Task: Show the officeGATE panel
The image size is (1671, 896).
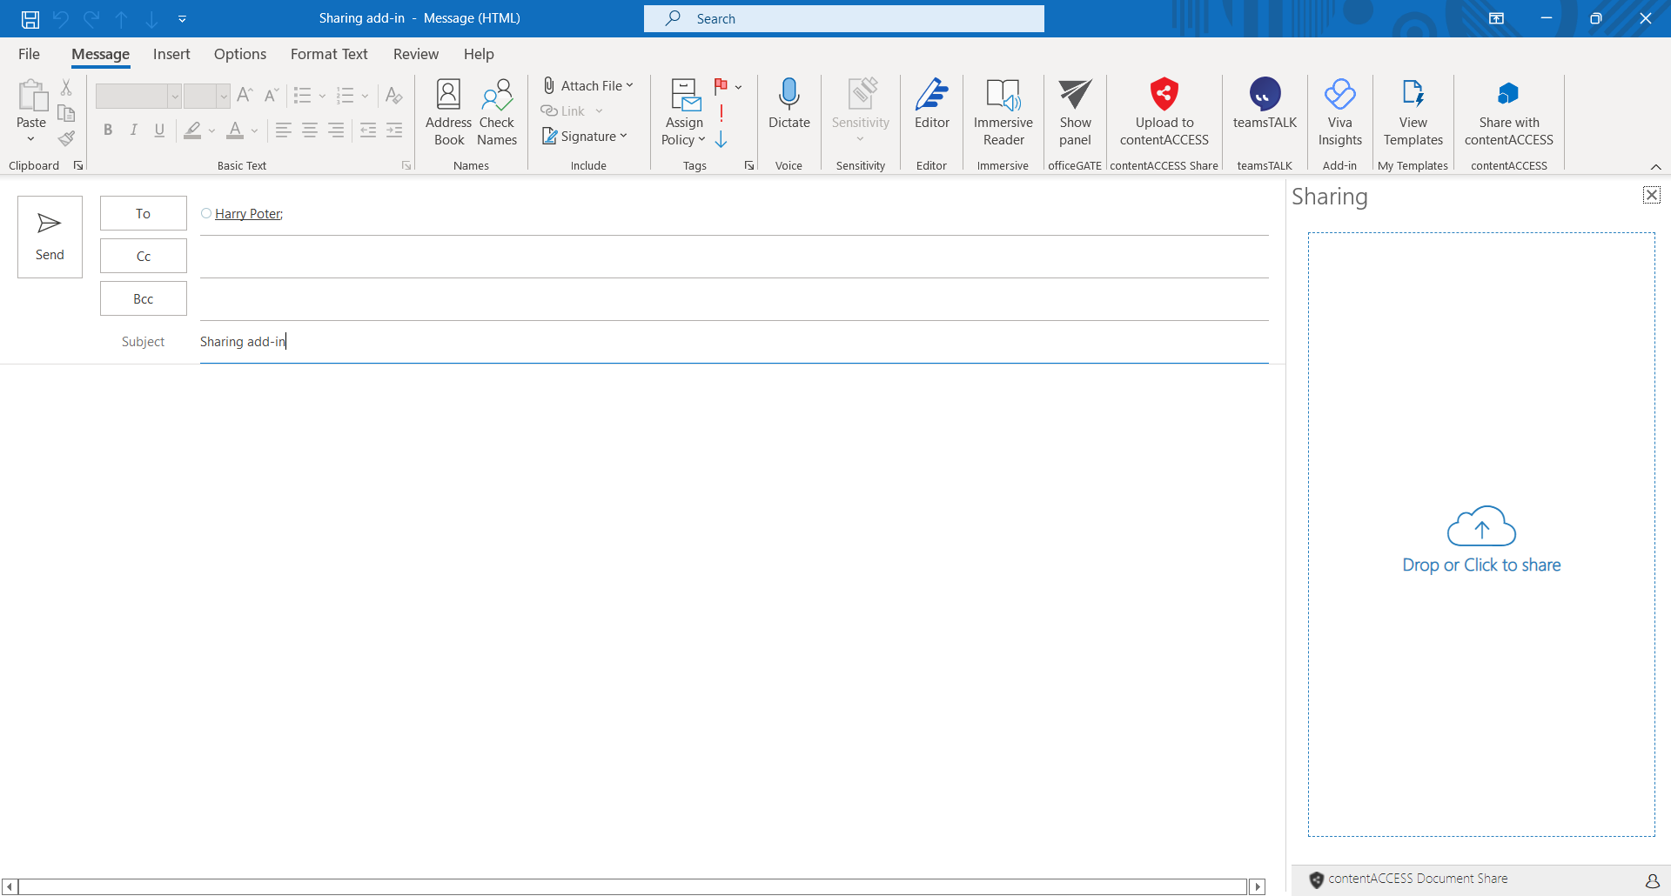Action: pos(1075,111)
